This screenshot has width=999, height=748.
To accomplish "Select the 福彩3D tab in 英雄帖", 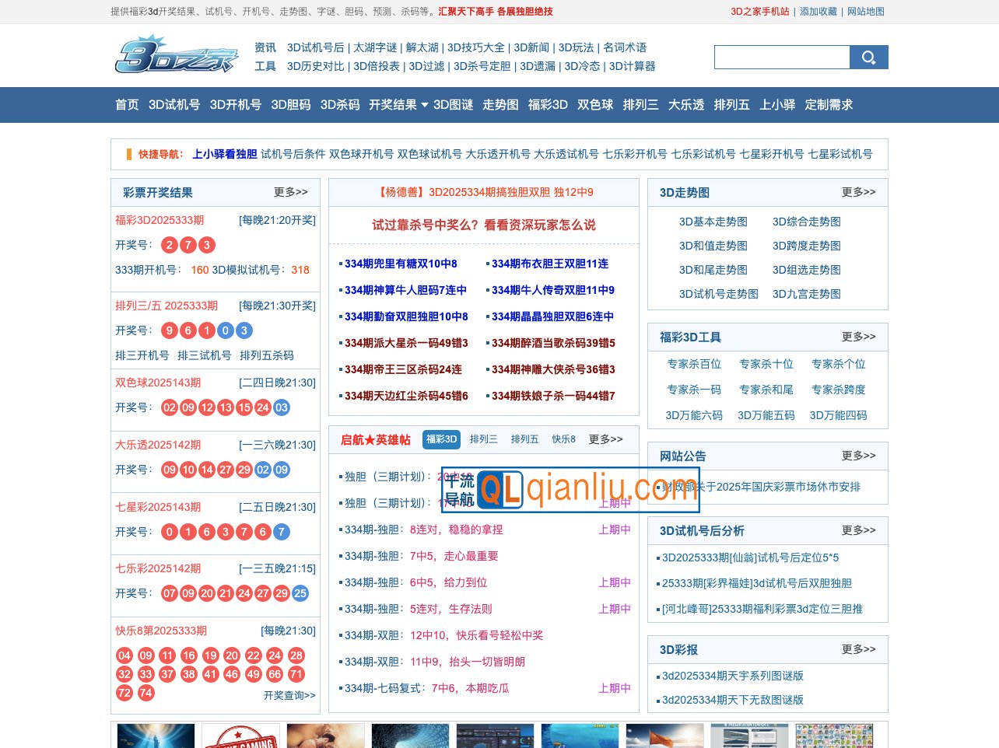I will click(441, 439).
